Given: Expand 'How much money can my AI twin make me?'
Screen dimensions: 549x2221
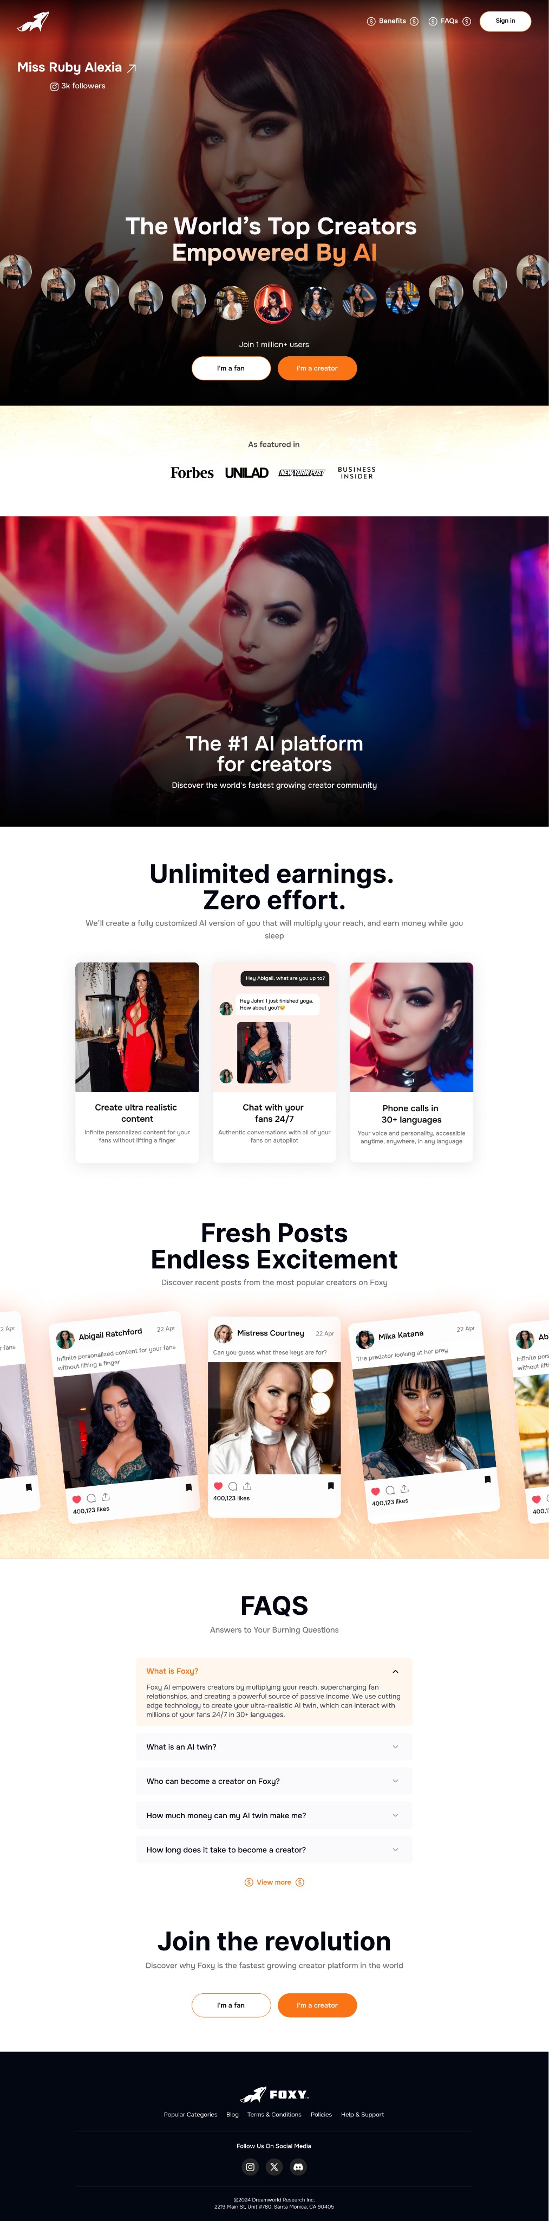Looking at the screenshot, I should (x=274, y=1816).
